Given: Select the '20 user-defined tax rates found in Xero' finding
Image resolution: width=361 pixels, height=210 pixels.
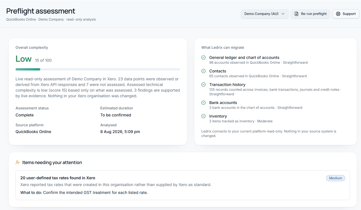Looking at the screenshot, I should pos(183,185).
